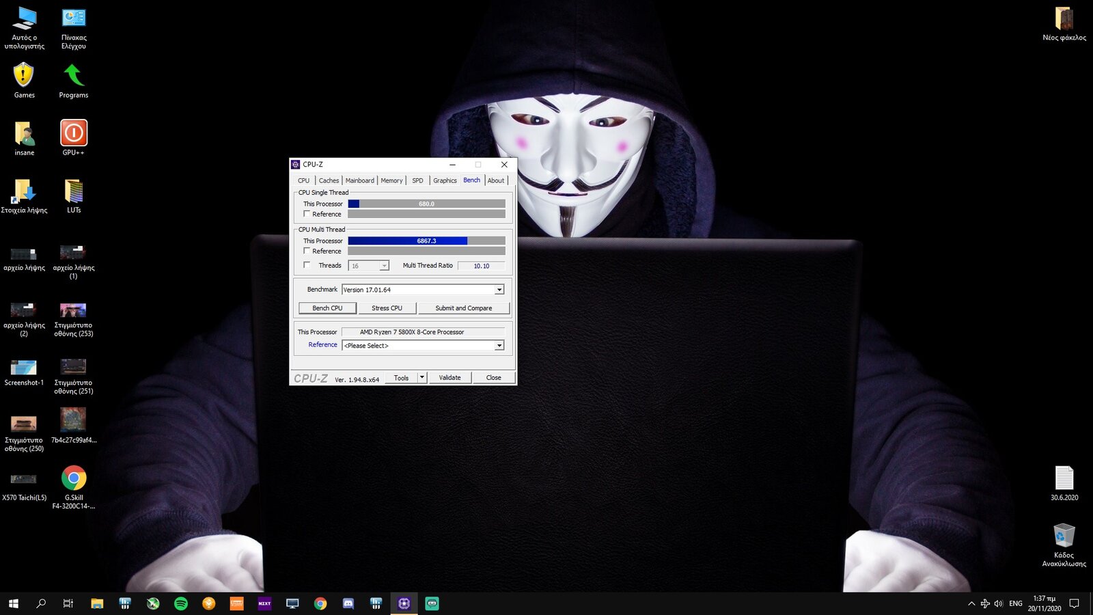Click the Close button at window bottom
This screenshot has height=615, width=1093.
point(493,377)
